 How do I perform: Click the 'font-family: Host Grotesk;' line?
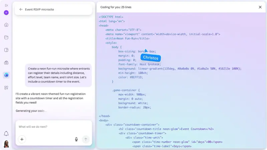click(x=140, y=64)
